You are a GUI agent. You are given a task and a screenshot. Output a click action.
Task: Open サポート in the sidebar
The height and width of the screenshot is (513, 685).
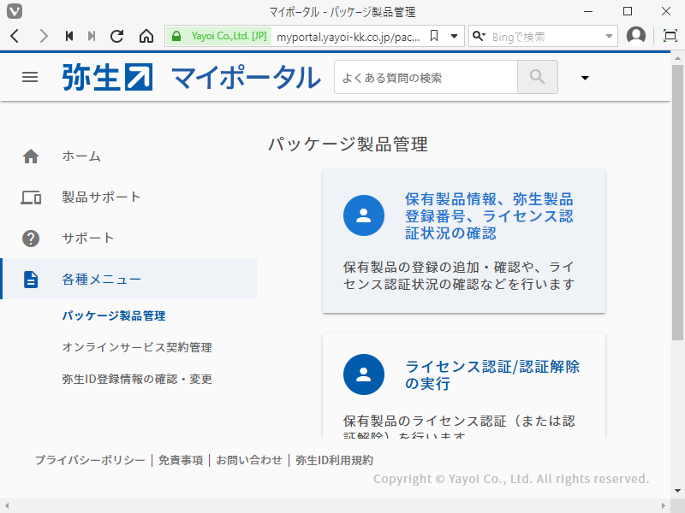88,238
